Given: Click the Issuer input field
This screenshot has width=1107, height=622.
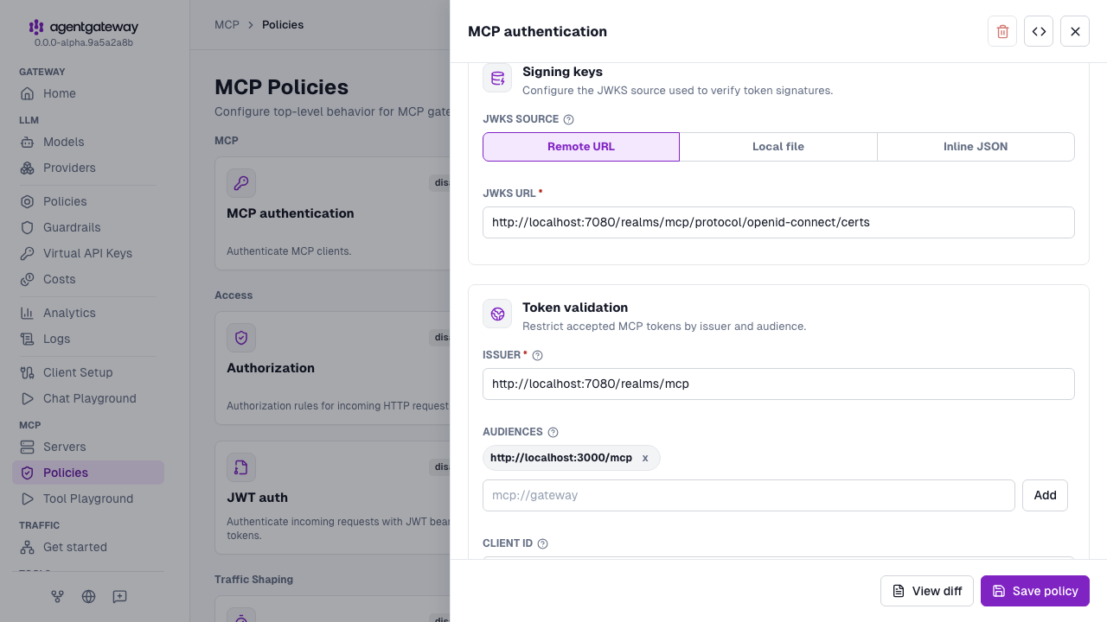Looking at the screenshot, I should point(778,384).
